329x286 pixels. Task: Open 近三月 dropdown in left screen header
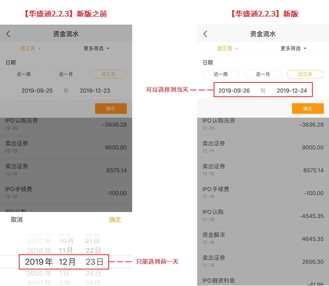(30, 48)
